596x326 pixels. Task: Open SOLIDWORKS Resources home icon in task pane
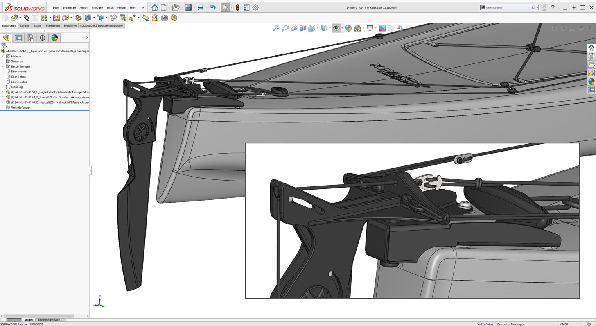[591, 48]
